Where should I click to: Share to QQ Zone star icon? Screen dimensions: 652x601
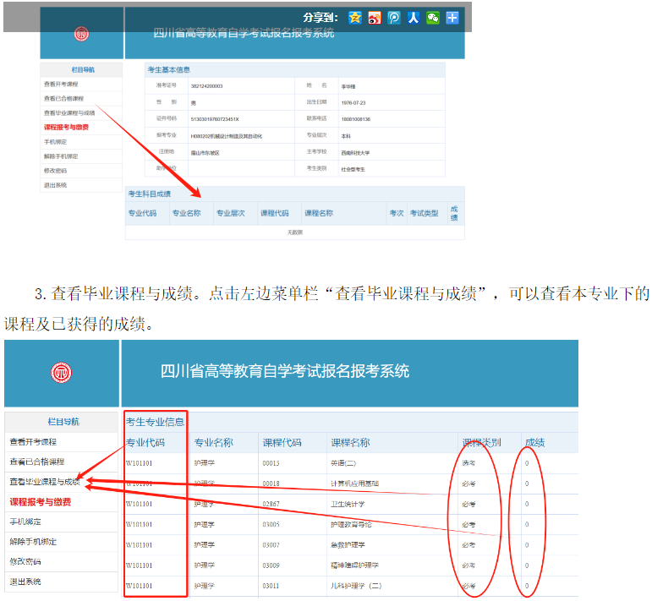[x=355, y=18]
